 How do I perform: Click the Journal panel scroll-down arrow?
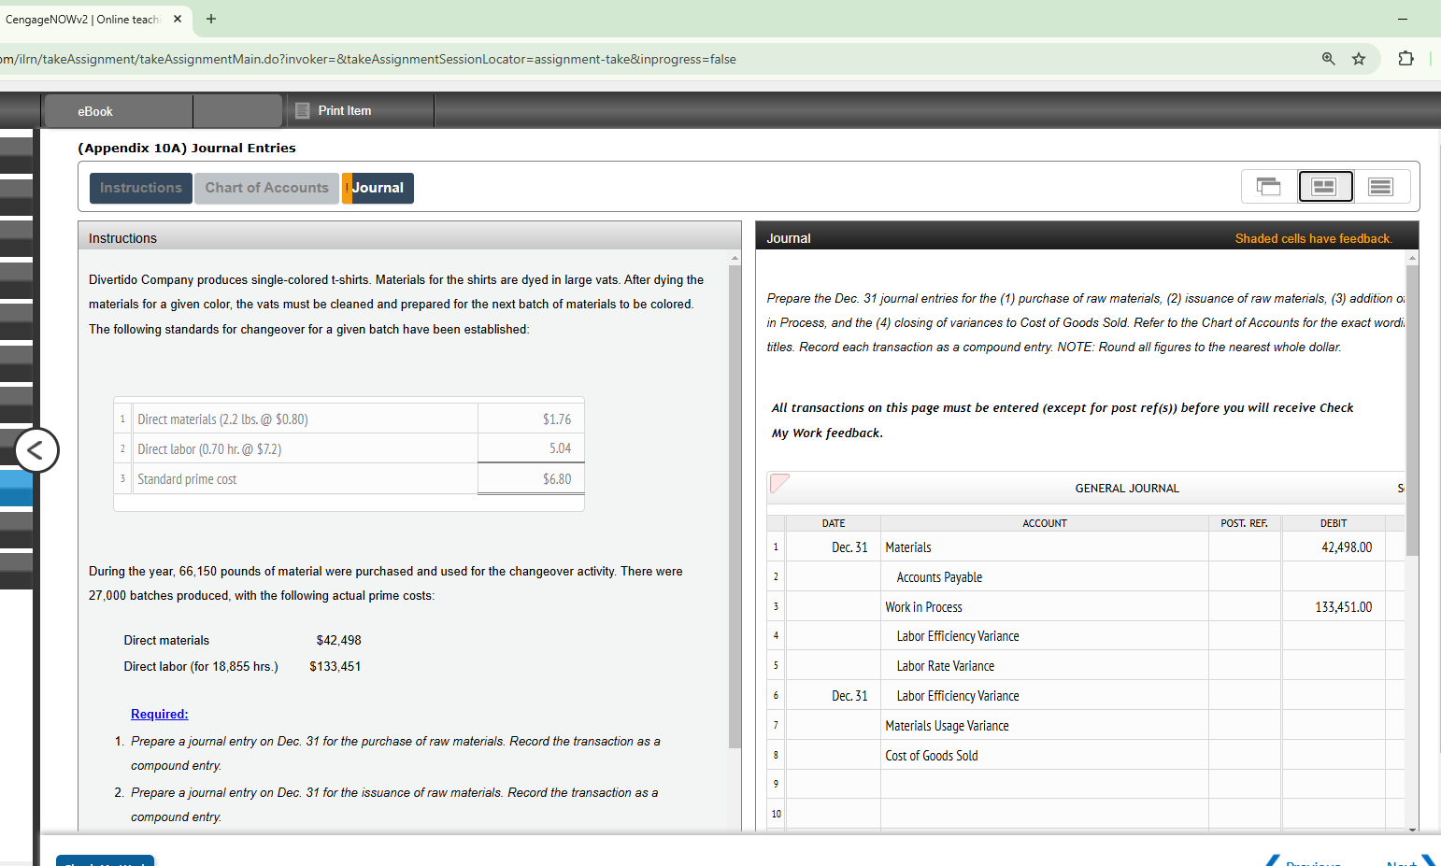tap(1412, 829)
